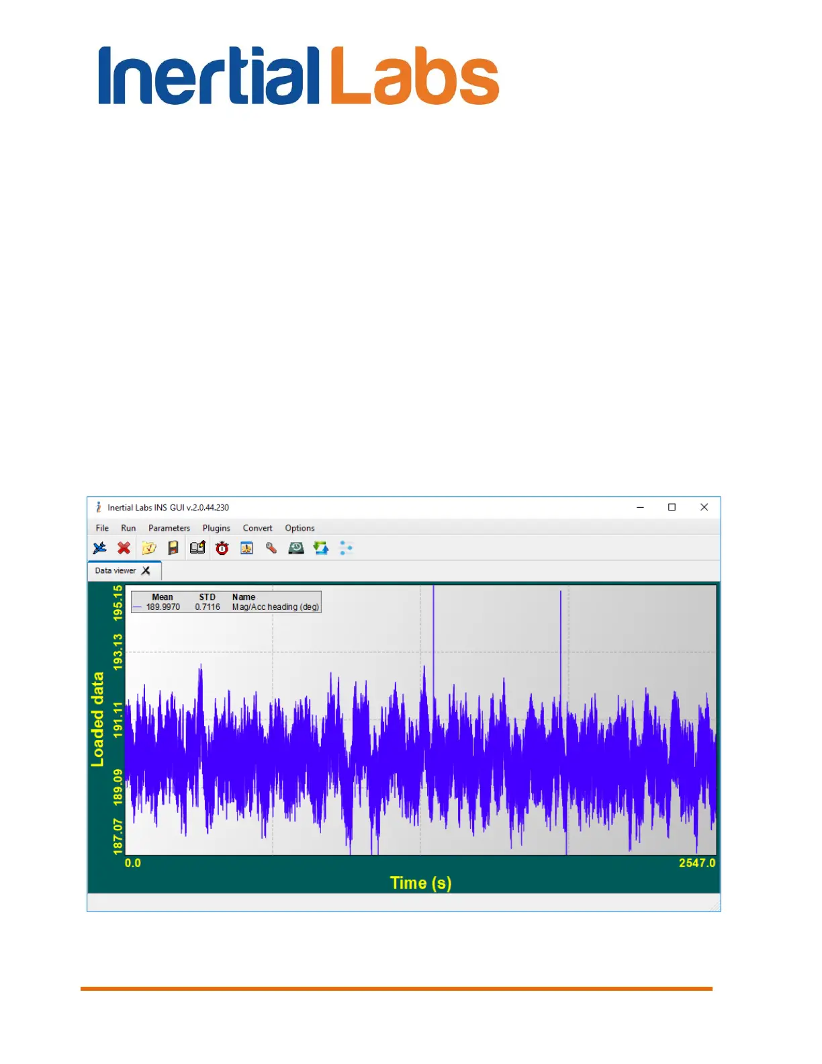
Task: Click the blue window picture icon
Action: [x=246, y=548]
